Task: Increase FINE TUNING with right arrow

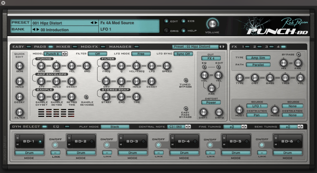Action: pos(246,127)
